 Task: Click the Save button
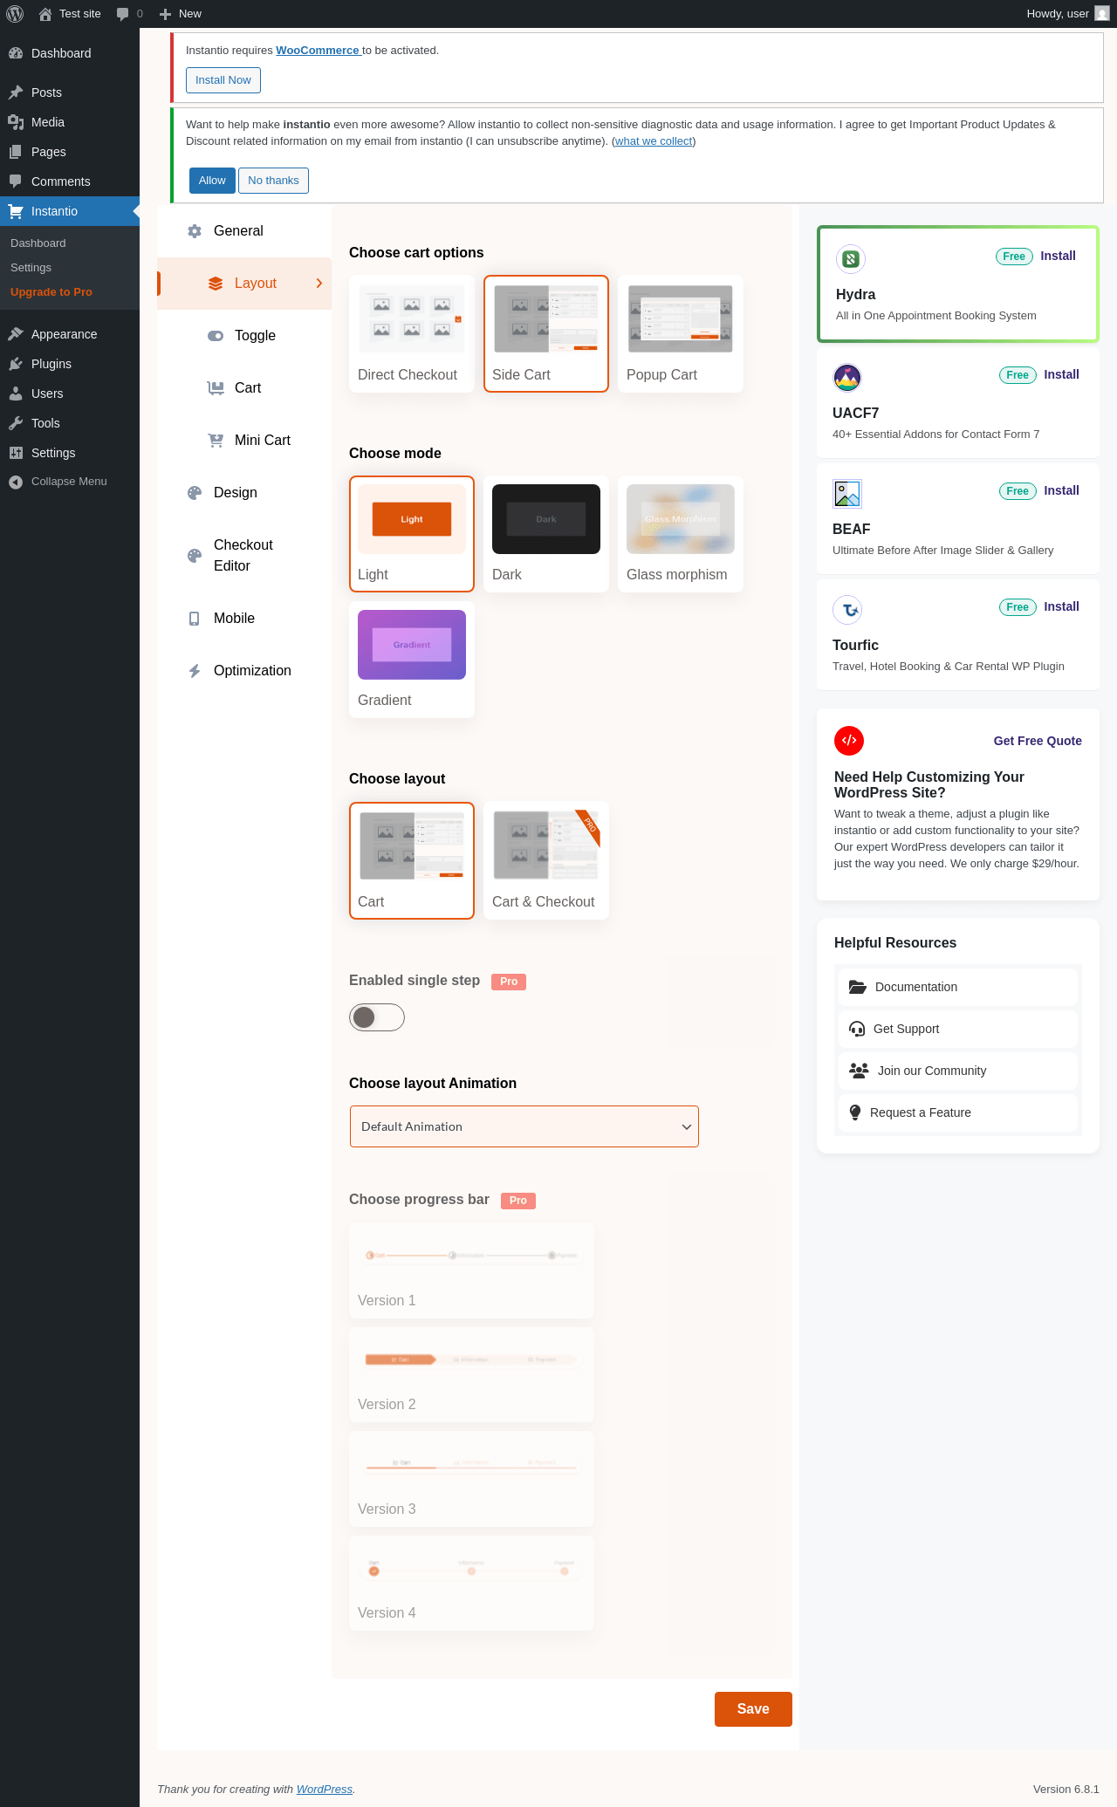[x=753, y=1709]
